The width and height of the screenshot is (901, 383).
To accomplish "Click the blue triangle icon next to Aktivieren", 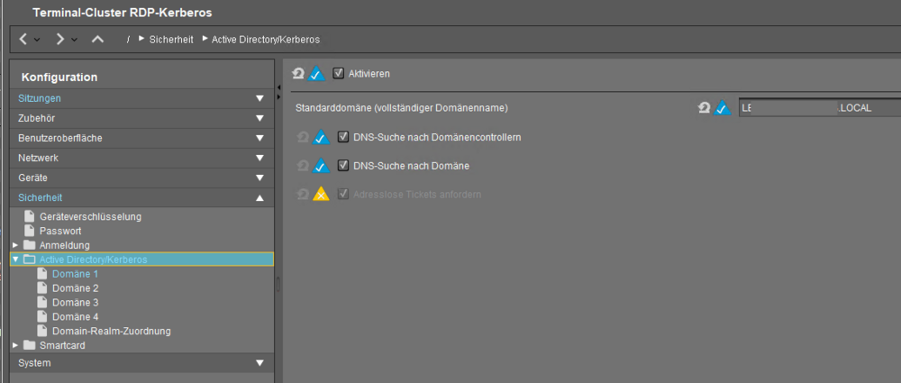I will [316, 74].
